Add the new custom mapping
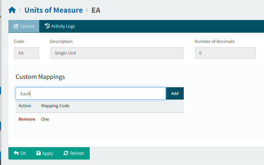This screenshot has width=264, height=165. coord(175,93)
